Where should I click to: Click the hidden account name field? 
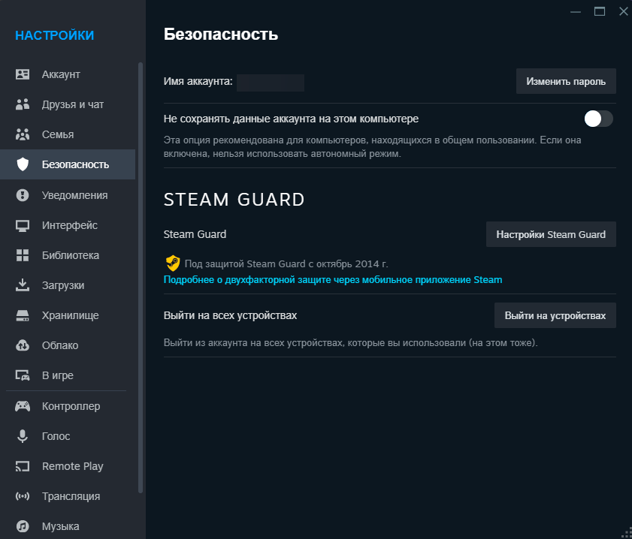pos(270,83)
